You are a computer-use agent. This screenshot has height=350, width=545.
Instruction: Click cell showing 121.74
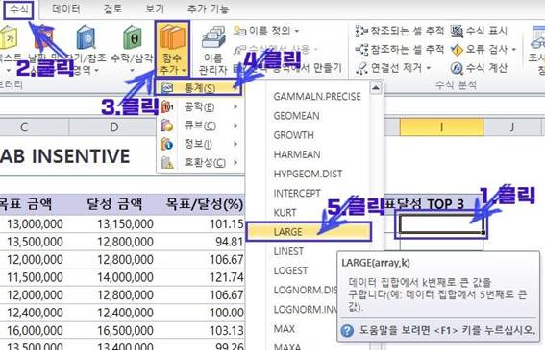coord(227,277)
